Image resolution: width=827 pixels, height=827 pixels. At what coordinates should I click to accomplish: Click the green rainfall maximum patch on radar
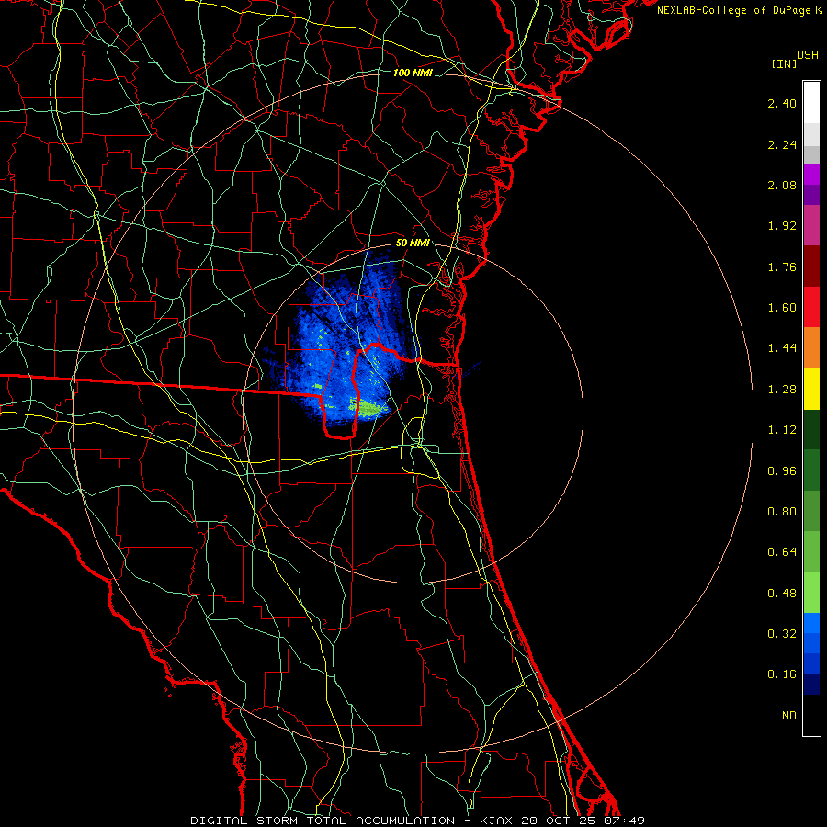pos(370,409)
